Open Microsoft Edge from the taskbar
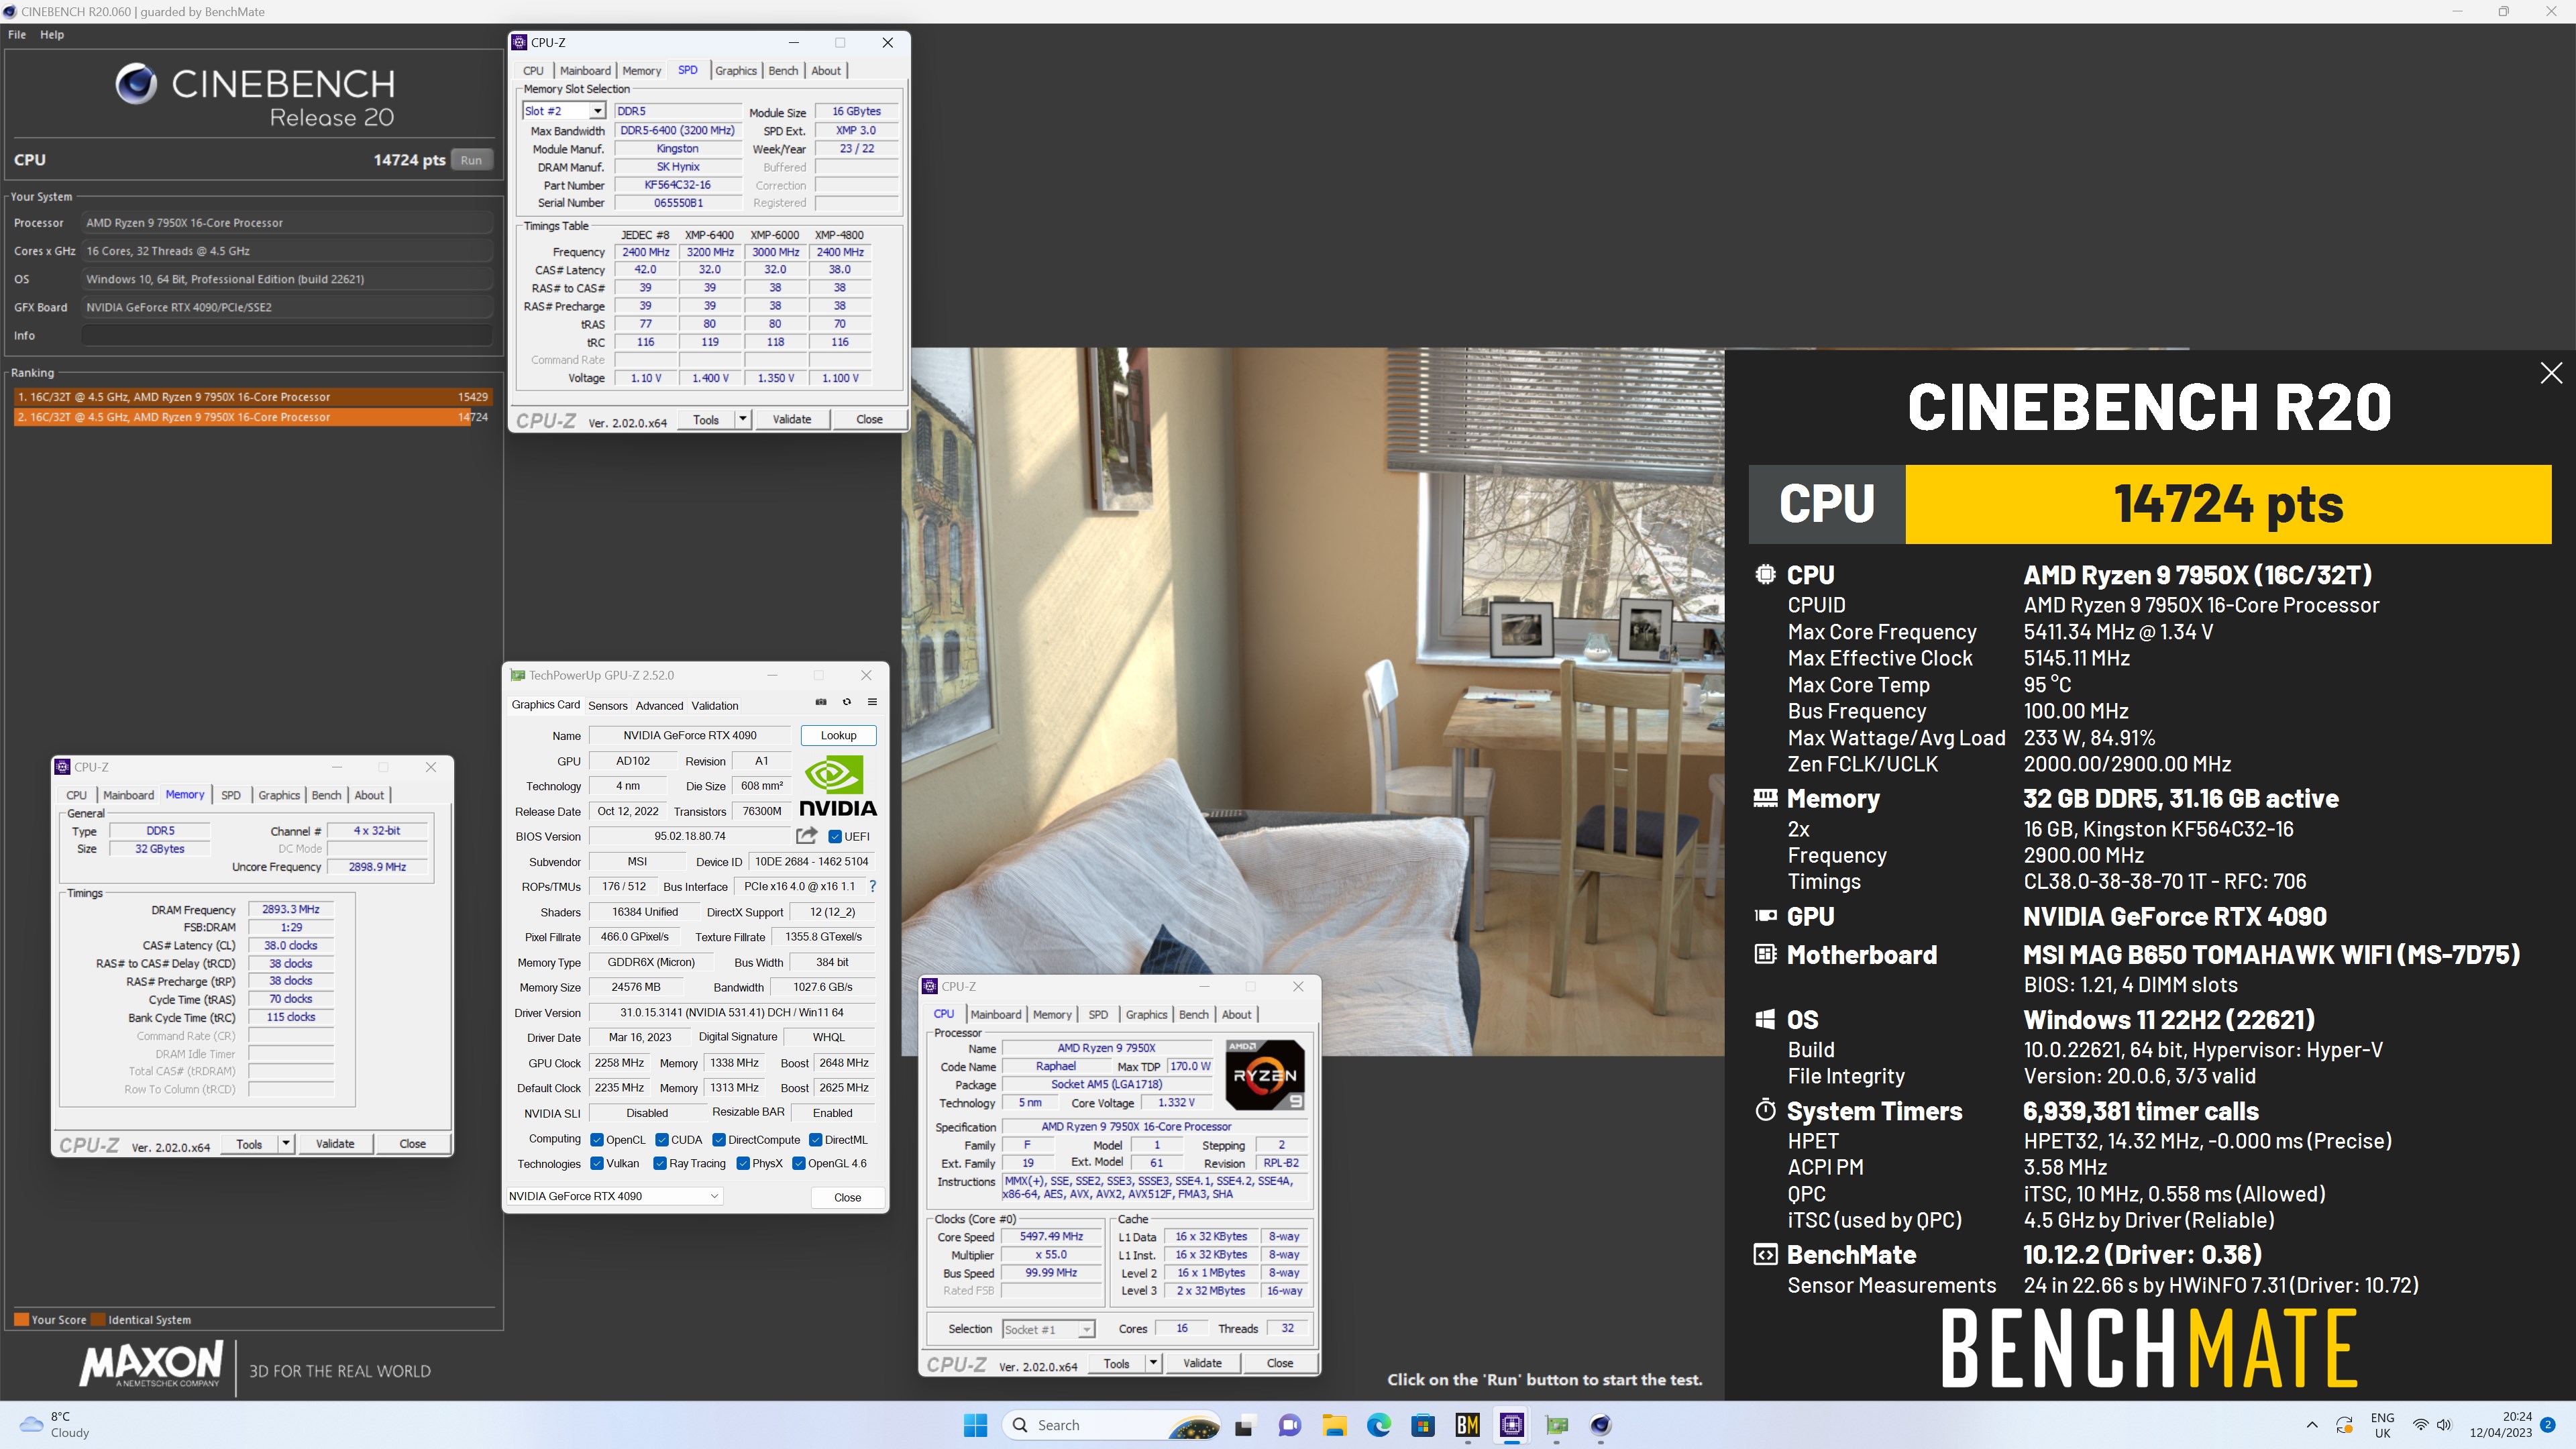 (1379, 1425)
